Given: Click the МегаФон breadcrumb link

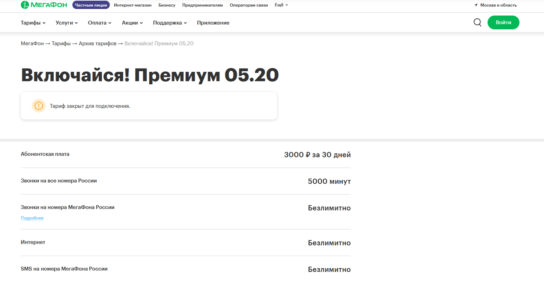Looking at the screenshot, I should [x=32, y=43].
